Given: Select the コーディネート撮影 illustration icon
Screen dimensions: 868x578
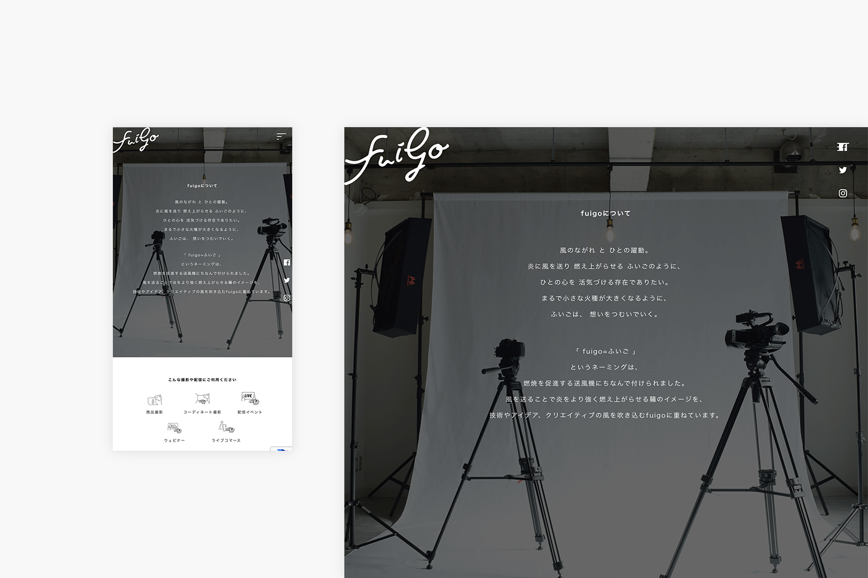Looking at the screenshot, I should coord(202,398).
